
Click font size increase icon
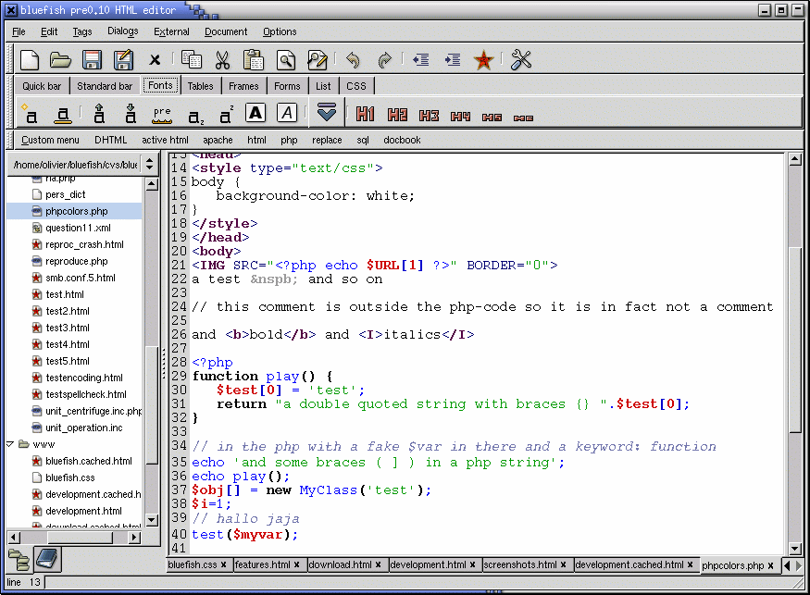tap(99, 114)
